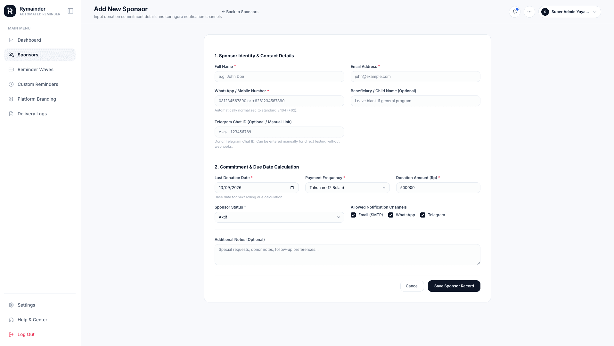Viewport: 614px width, 346px height.
Task: Click the Super Admin avatar circle
Action: [x=545, y=12]
